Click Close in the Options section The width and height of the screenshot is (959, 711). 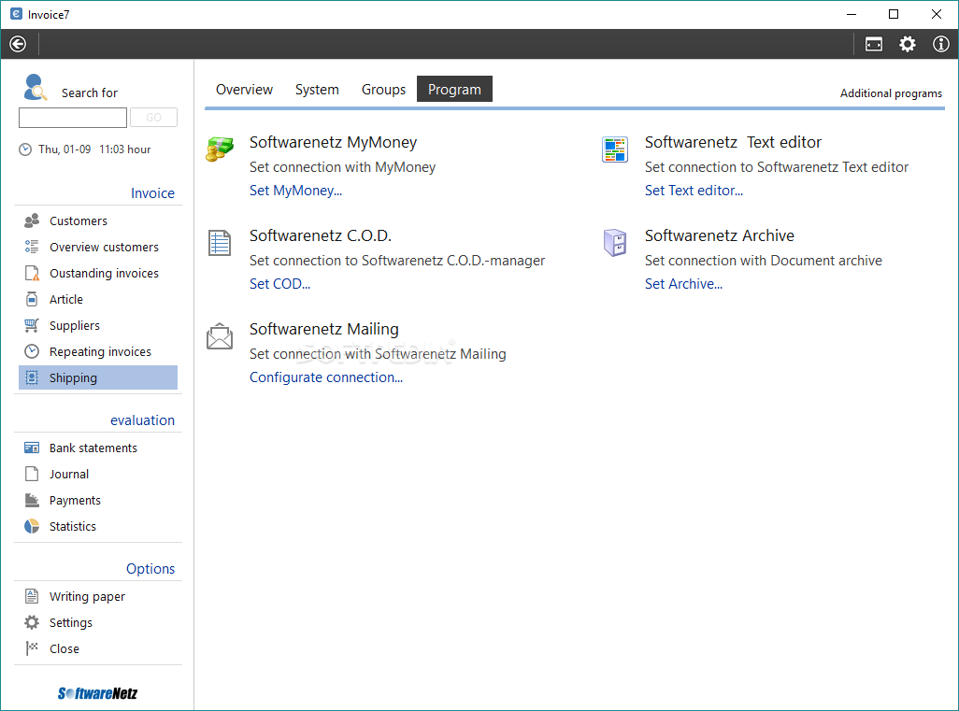98,648
